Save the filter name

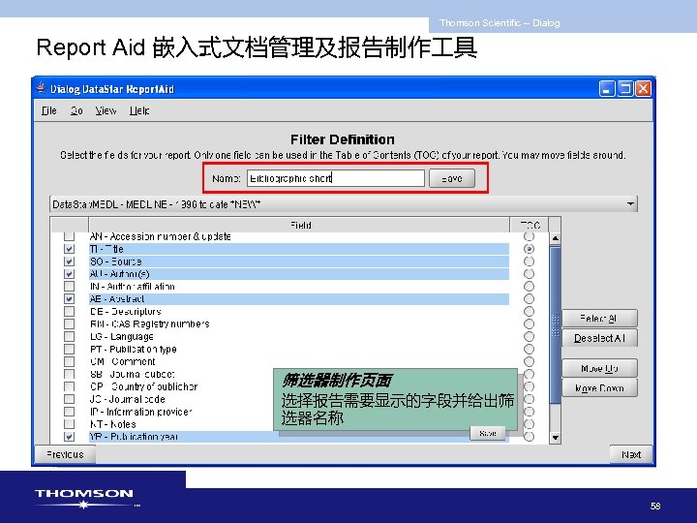(x=452, y=178)
